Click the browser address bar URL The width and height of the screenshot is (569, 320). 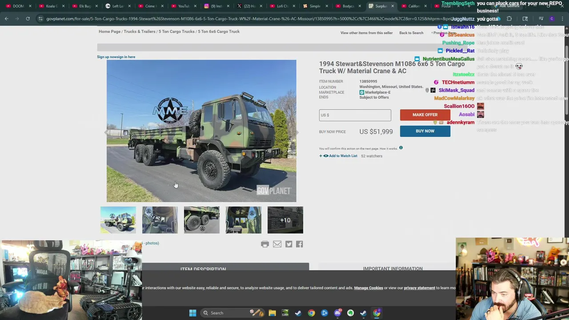[249, 19]
